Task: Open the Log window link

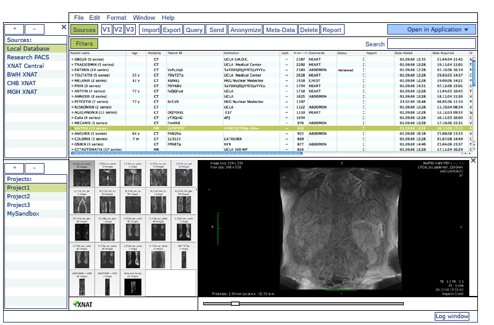Action: coord(452,316)
